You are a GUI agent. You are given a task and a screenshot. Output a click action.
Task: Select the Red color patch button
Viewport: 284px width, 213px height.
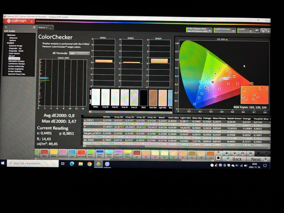tap(44, 153)
